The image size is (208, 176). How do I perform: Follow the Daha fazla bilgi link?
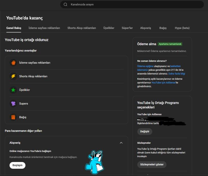177,74
